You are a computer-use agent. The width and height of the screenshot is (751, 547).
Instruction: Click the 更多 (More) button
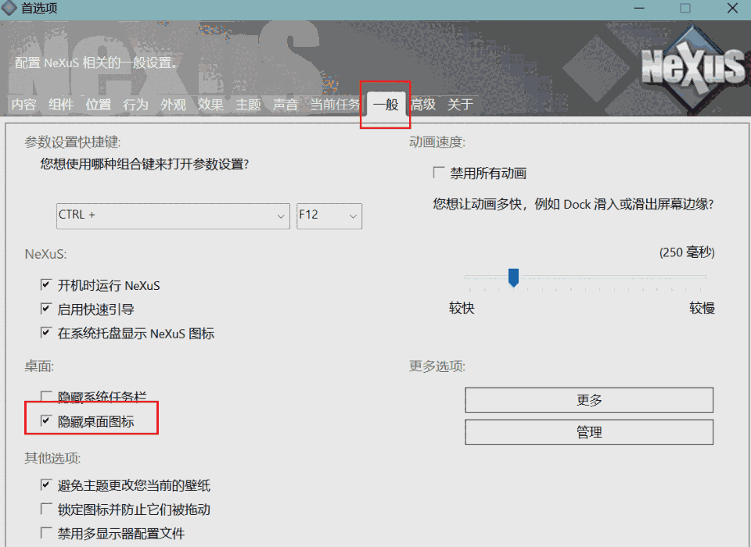click(588, 399)
